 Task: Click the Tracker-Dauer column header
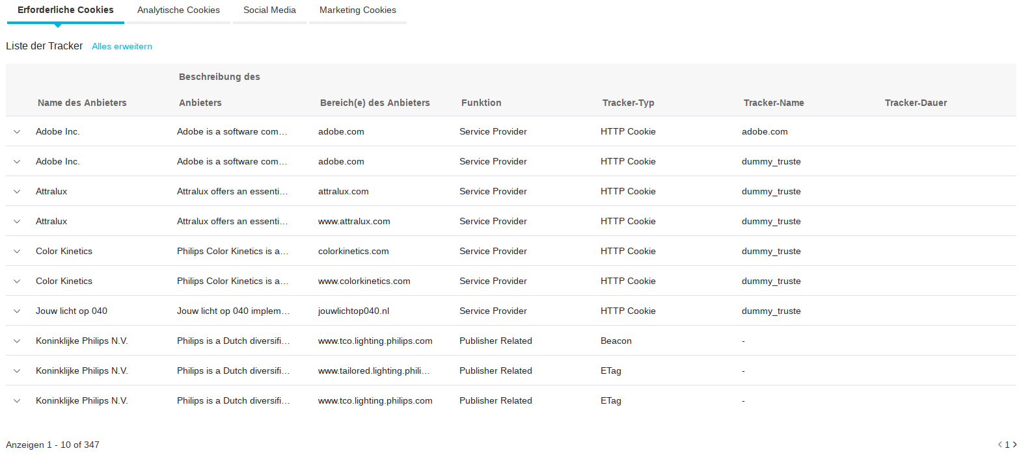[916, 103]
